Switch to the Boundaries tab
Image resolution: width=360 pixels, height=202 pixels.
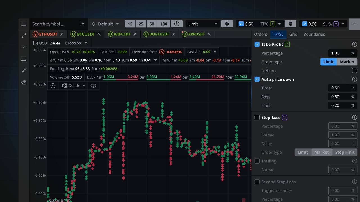(314, 34)
